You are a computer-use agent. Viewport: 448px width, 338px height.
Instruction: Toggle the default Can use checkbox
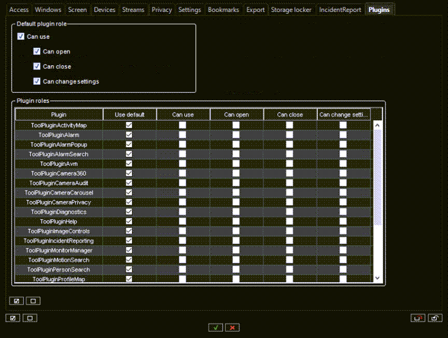pos(21,36)
